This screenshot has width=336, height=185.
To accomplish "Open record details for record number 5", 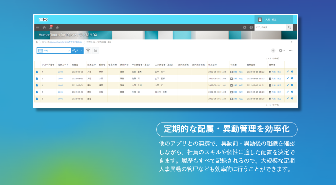I will [x=37, y=92].
